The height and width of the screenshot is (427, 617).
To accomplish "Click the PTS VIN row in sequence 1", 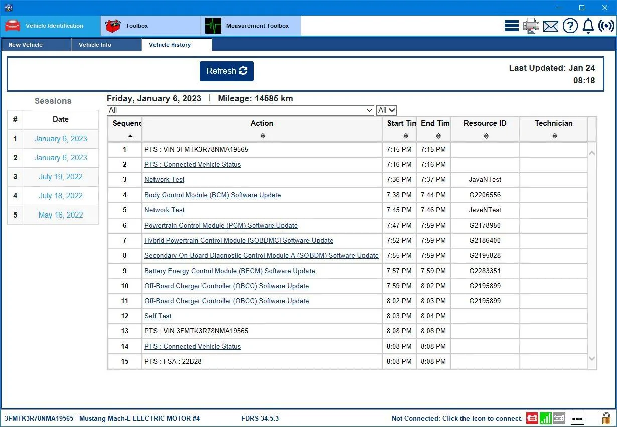I will point(347,149).
